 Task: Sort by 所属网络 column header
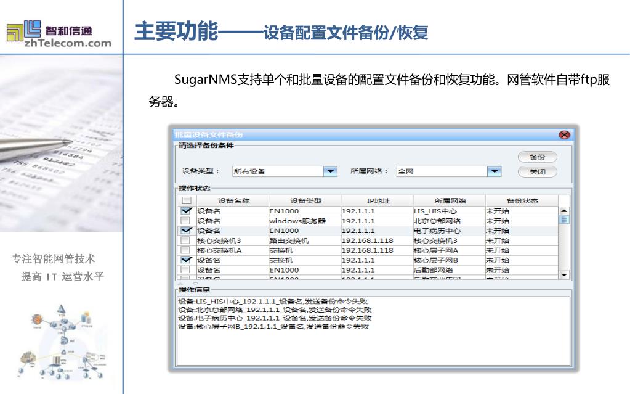pos(450,200)
